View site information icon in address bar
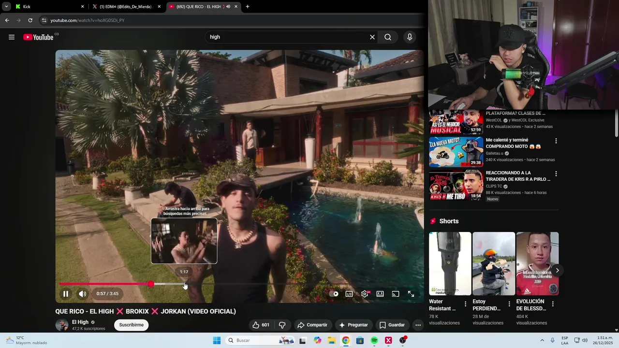Screen dimensions: 619x348 [x=44, y=20]
